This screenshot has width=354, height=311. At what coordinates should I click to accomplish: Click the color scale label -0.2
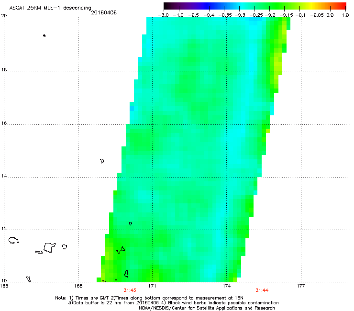(x=270, y=15)
